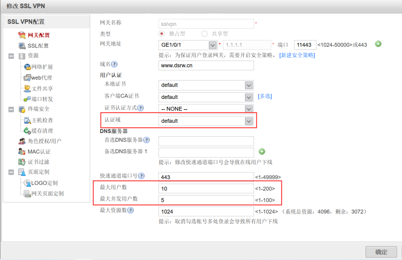This screenshot has width=402, height=260.
Task: Click the 新建安全策略 link
Action: (297, 55)
